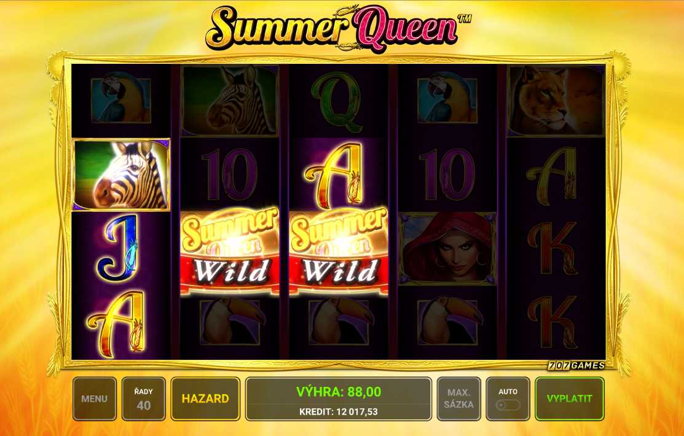
Task: Open the MENU button
Action: coord(95,399)
